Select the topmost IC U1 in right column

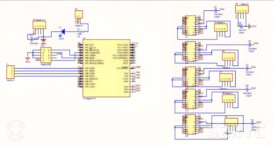pyautogui.click(x=191, y=25)
